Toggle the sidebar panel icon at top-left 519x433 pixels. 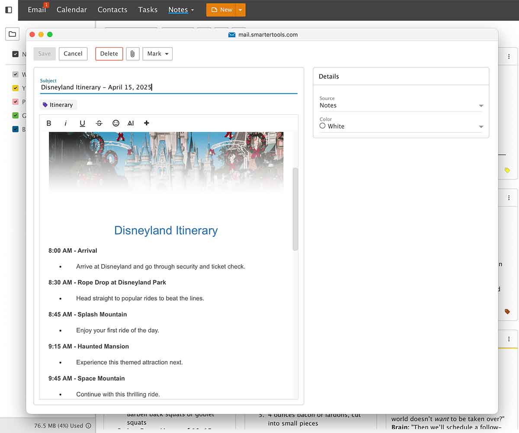[x=9, y=10]
